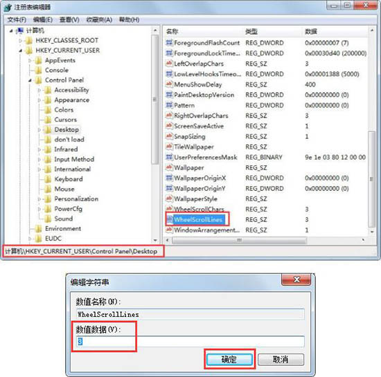
Task: Confirm edit with the 确定 button
Action: (229, 359)
